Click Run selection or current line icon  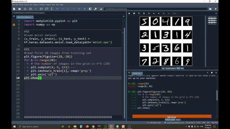pos(52,9)
